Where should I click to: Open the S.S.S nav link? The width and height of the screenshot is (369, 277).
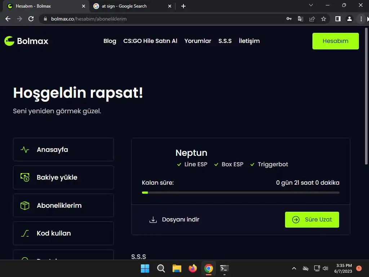(x=225, y=41)
